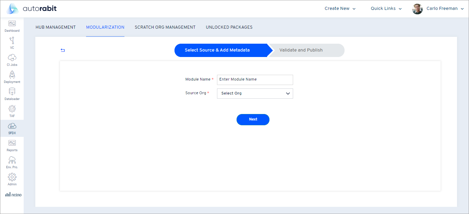Click the Next button
Image resolution: width=469 pixels, height=214 pixels.
253,119
